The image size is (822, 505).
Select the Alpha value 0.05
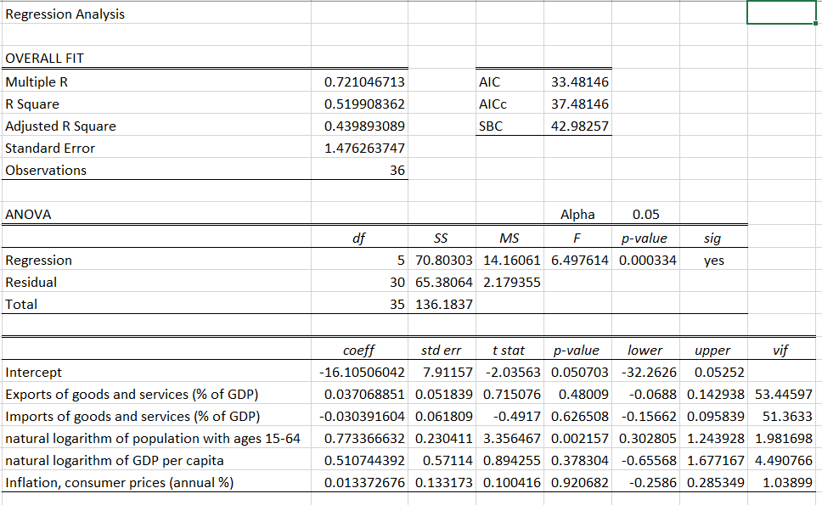pyautogui.click(x=646, y=214)
